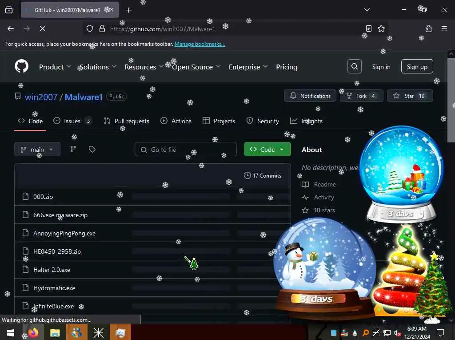Expand the green Code dropdown
Image resolution: width=455 pixels, height=340 pixels.
point(267,150)
